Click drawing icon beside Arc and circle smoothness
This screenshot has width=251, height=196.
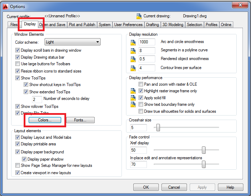pos(132,42)
